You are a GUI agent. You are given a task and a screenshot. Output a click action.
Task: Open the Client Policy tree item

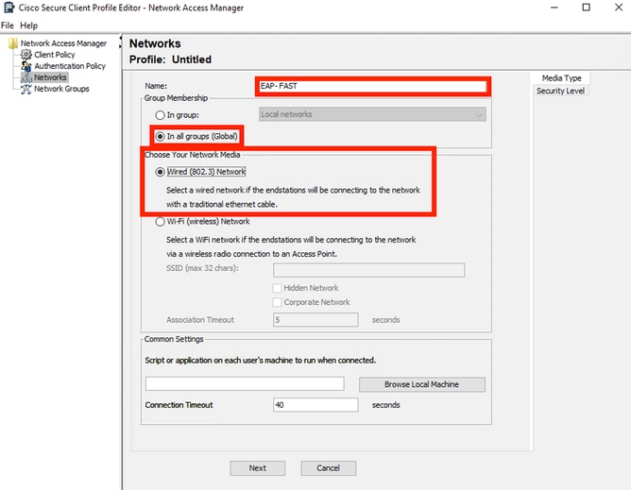point(55,55)
